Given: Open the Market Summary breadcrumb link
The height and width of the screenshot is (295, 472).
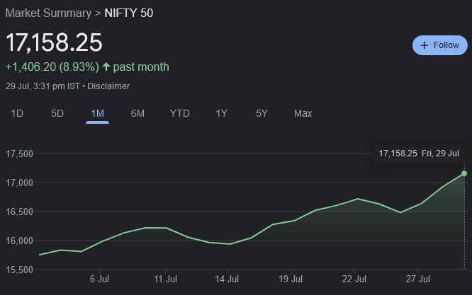Looking at the screenshot, I should pyautogui.click(x=47, y=13).
